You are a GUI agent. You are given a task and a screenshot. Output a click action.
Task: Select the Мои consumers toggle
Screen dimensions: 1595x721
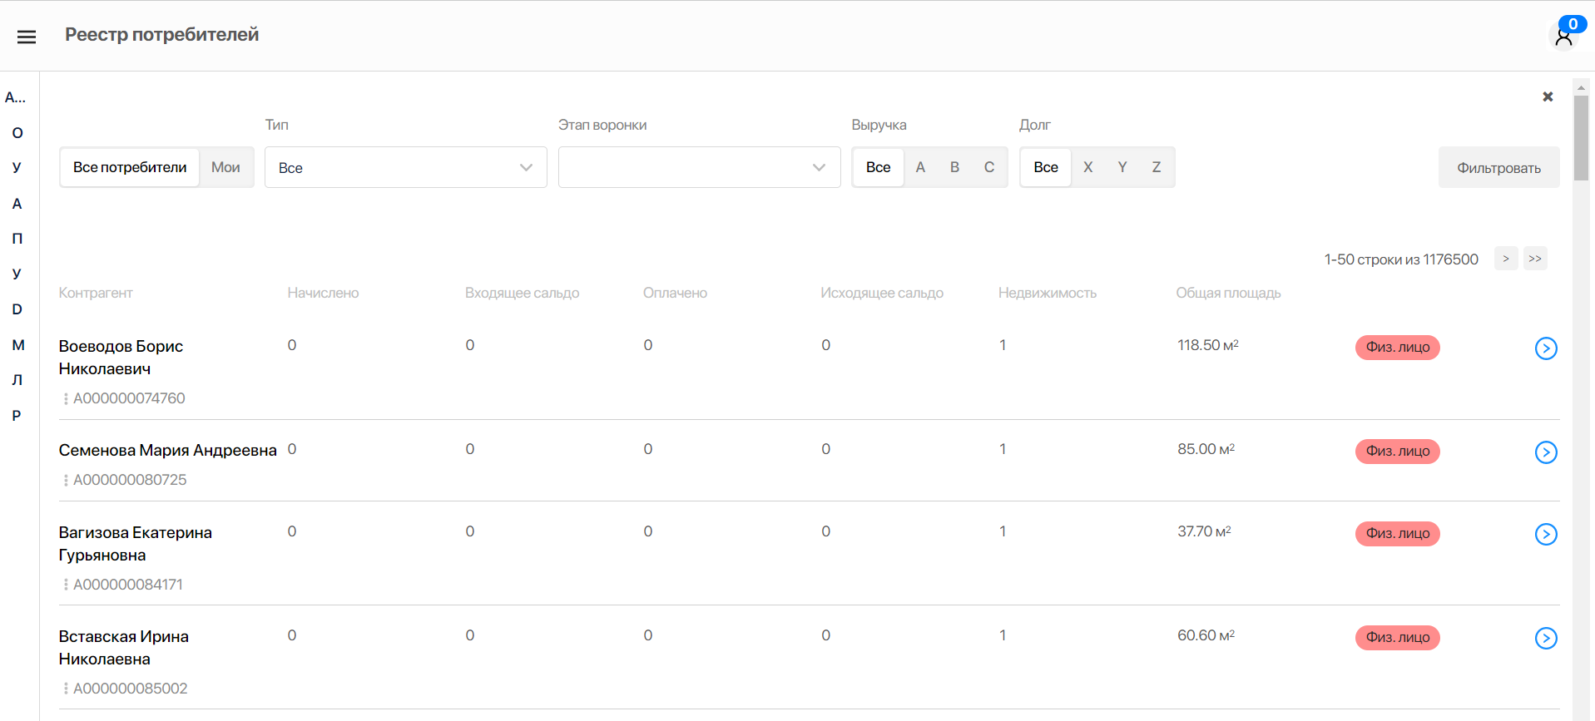(x=225, y=167)
